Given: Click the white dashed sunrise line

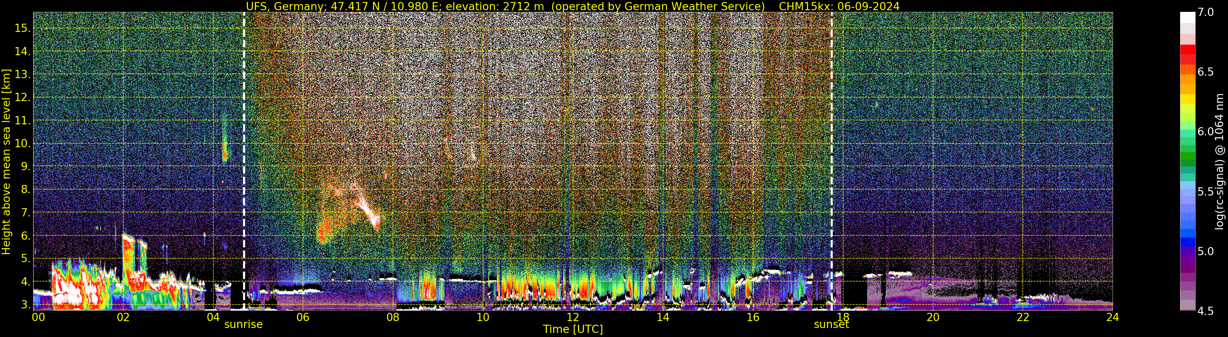Looking at the screenshot, I should tap(244, 161).
